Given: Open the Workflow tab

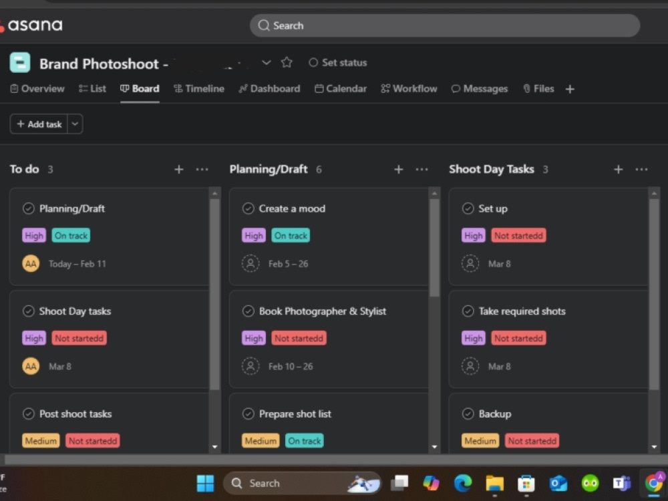Looking at the screenshot, I should (x=409, y=89).
